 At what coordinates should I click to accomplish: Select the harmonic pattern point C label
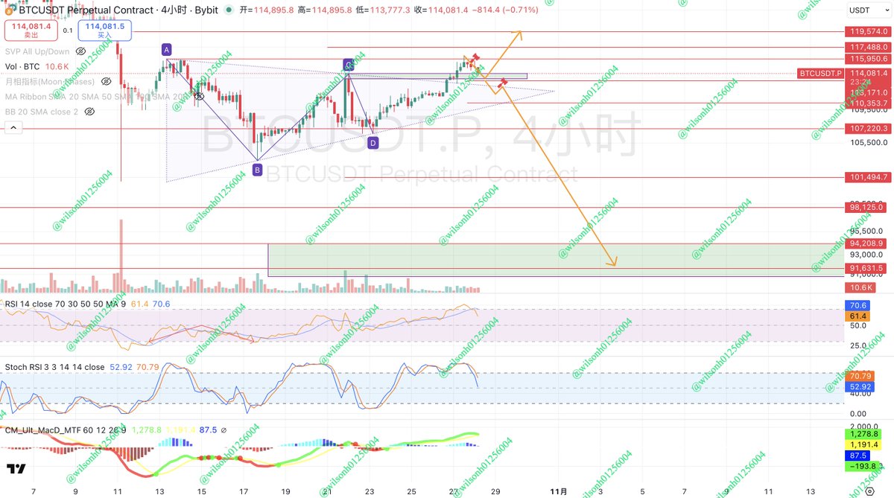(348, 64)
